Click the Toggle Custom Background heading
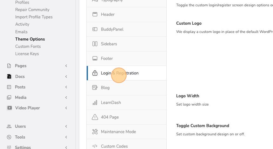The height and width of the screenshot is (149, 273). pos(203,126)
